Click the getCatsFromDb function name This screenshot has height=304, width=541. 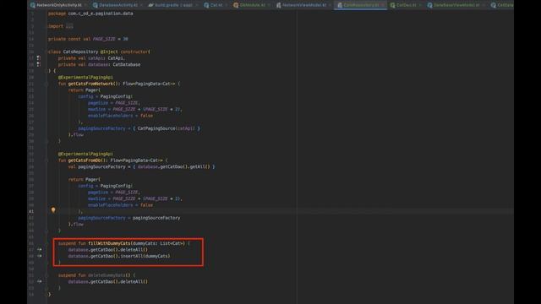click(85, 160)
